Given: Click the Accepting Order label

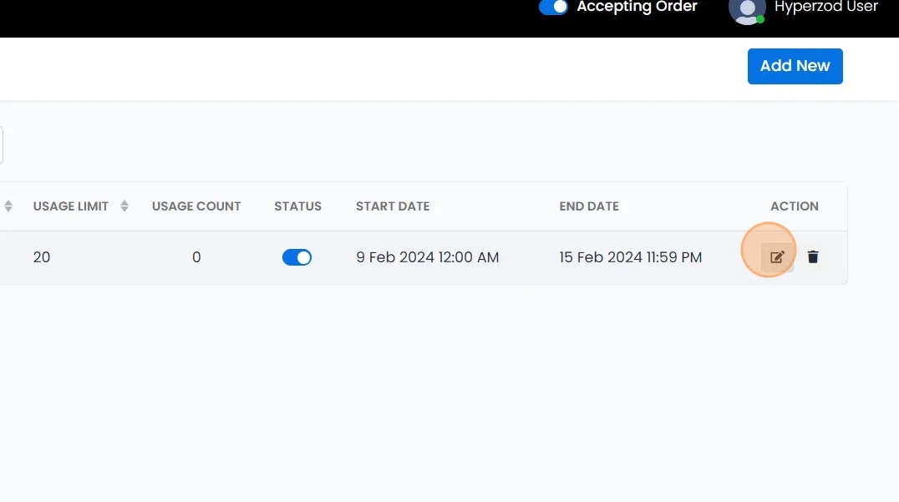Looking at the screenshot, I should pyautogui.click(x=637, y=8).
